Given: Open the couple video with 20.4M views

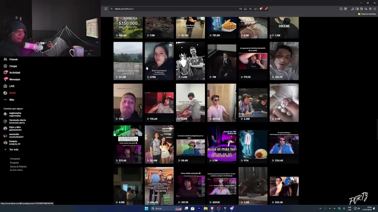Looking at the screenshot, I should point(159,145).
